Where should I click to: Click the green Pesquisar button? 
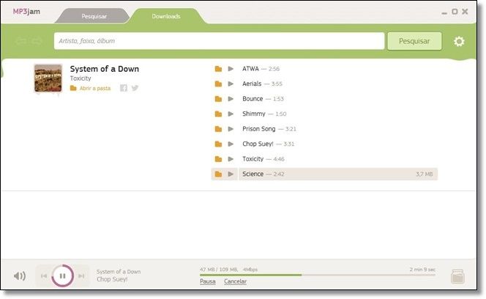pos(414,41)
